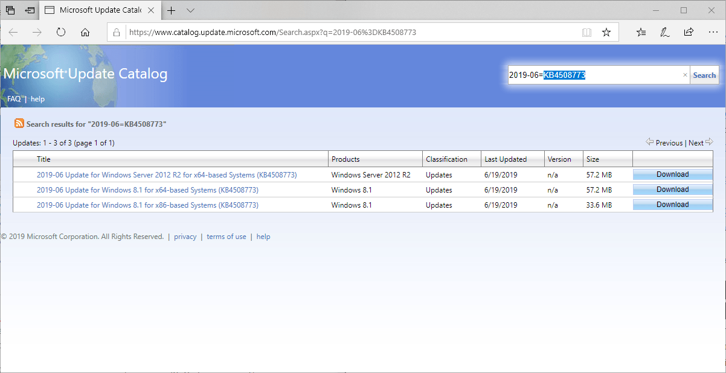Open the browser home page
Image resolution: width=726 pixels, height=373 pixels.
tap(85, 33)
